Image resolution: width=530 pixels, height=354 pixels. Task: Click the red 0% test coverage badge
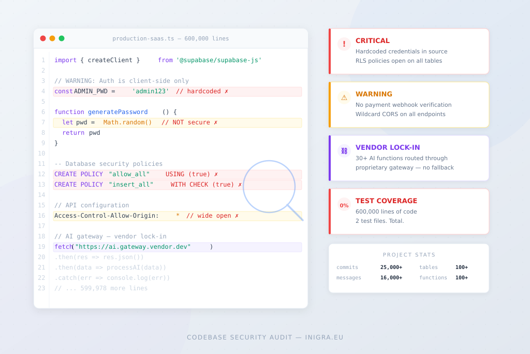click(344, 205)
